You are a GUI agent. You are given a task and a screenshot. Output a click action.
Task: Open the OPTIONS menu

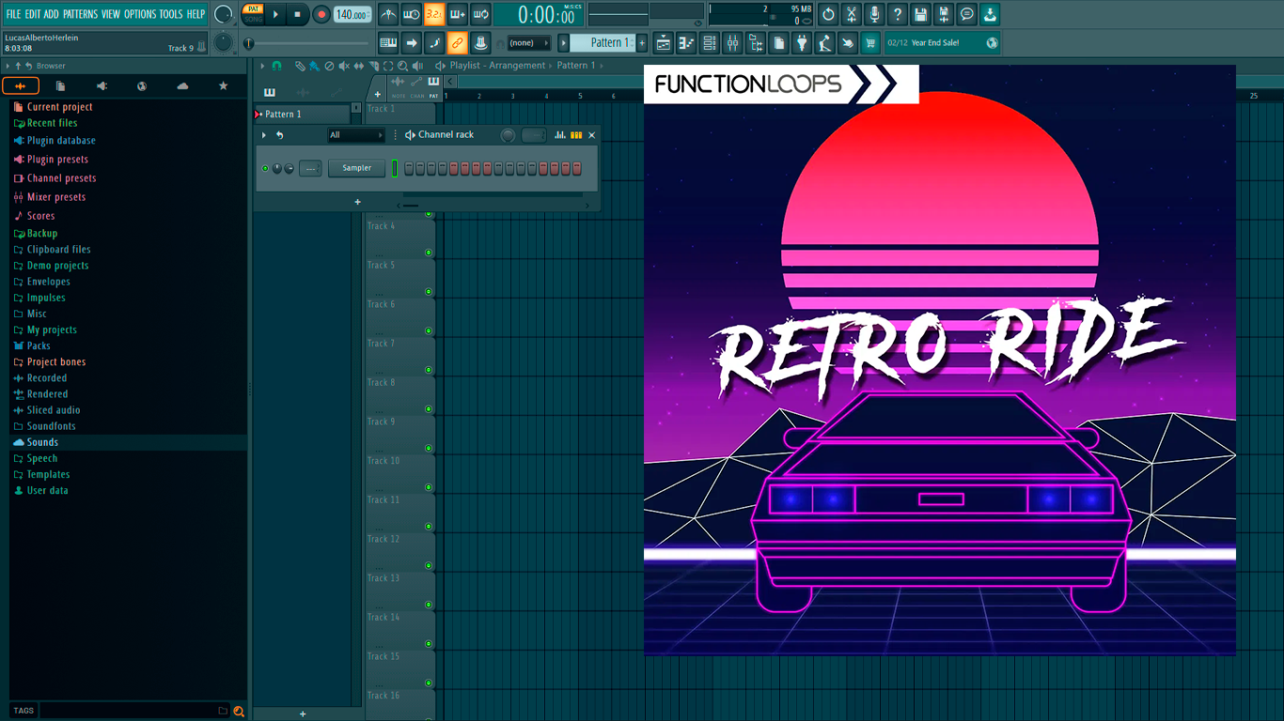click(140, 14)
